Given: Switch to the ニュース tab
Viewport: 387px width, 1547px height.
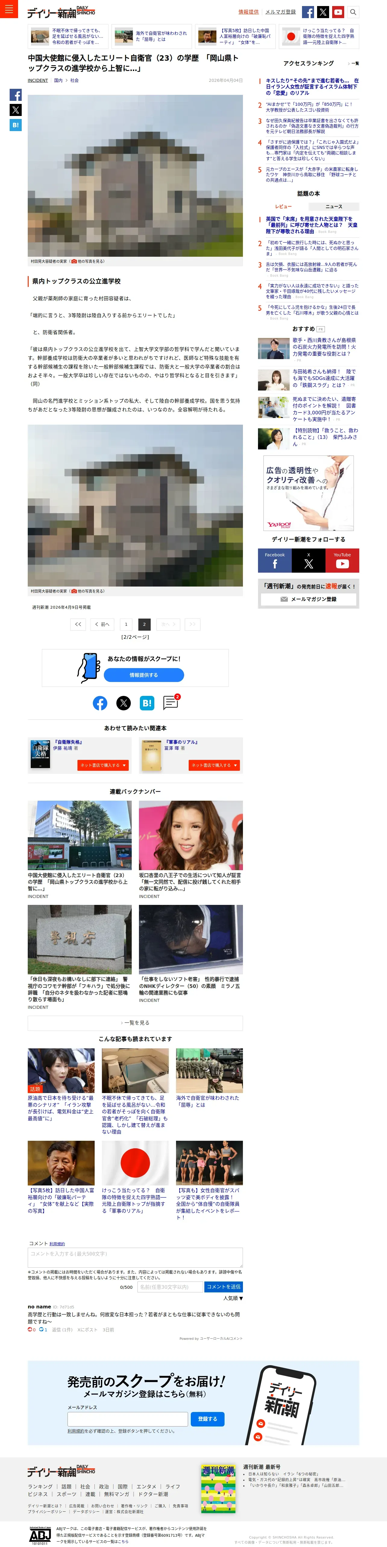Looking at the screenshot, I should (334, 207).
